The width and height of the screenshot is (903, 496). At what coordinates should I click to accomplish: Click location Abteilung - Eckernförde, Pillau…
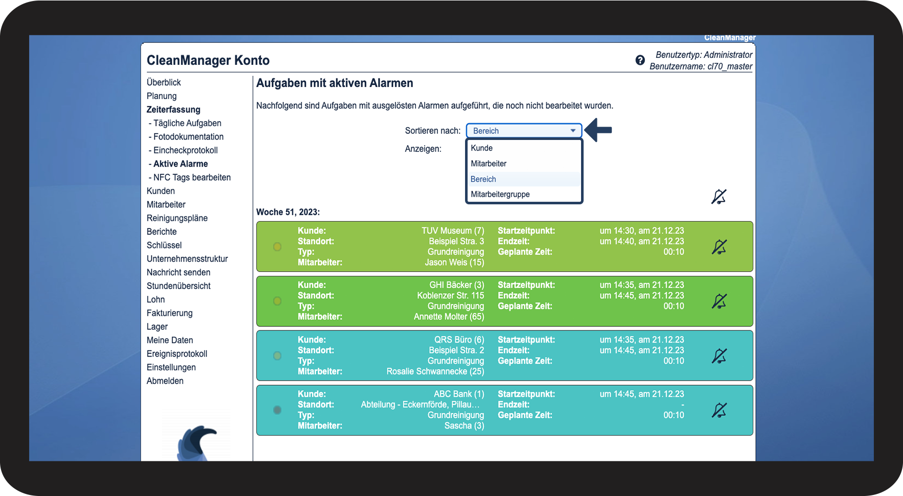421,405
